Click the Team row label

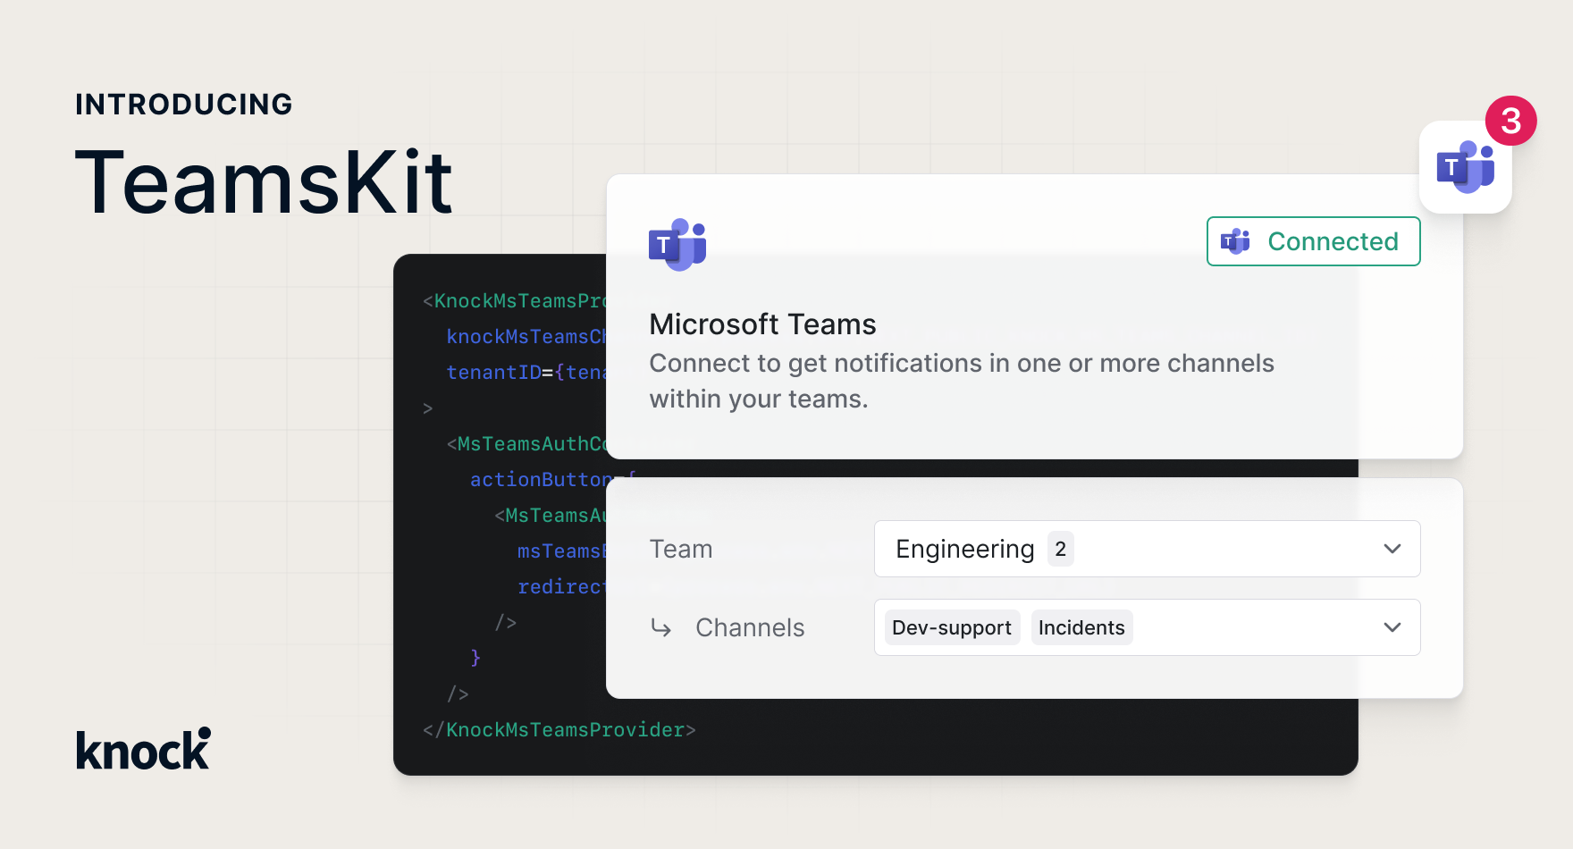click(x=681, y=549)
